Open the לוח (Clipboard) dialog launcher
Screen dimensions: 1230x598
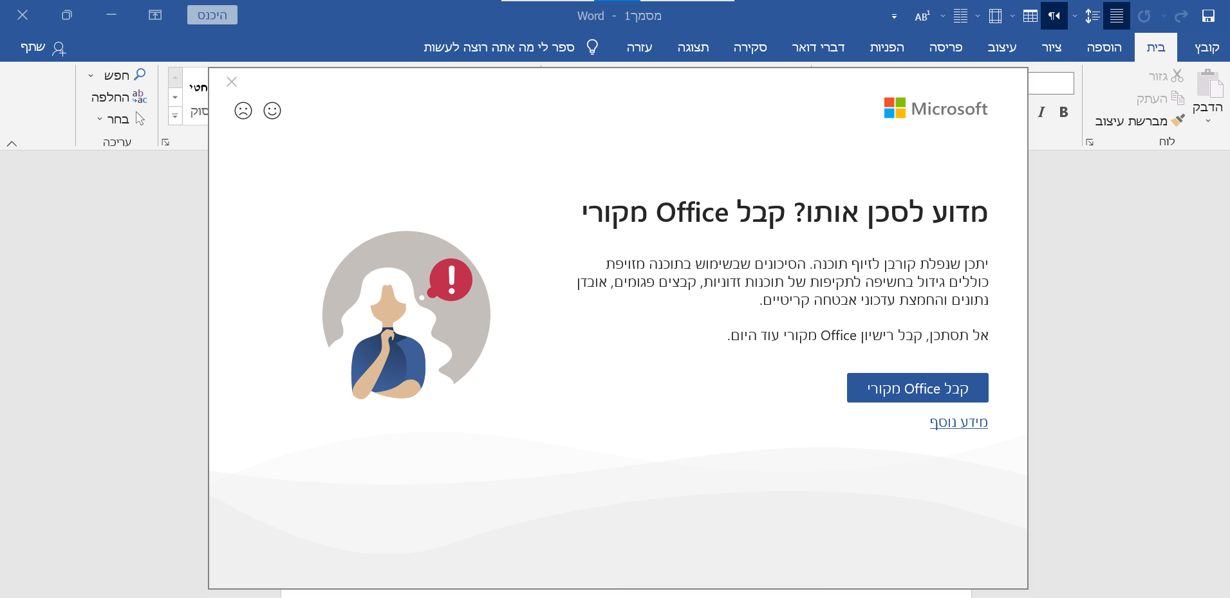pos(1090,142)
